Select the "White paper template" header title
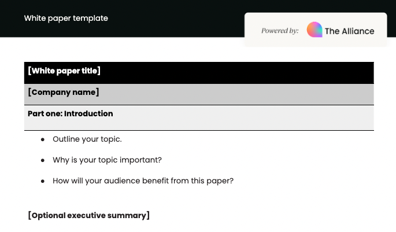 tap(66, 18)
